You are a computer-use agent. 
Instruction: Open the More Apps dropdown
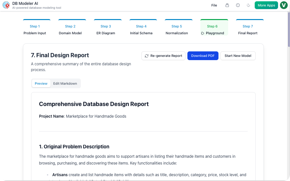pos(266,5)
